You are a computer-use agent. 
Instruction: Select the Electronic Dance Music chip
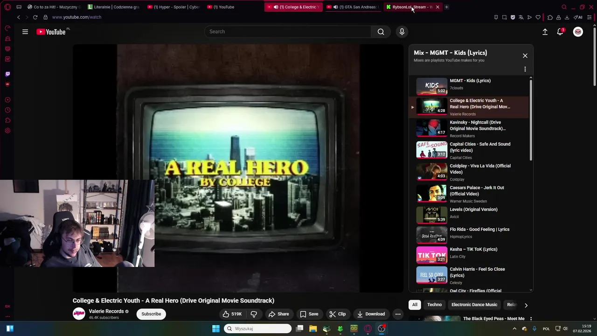coord(474,305)
